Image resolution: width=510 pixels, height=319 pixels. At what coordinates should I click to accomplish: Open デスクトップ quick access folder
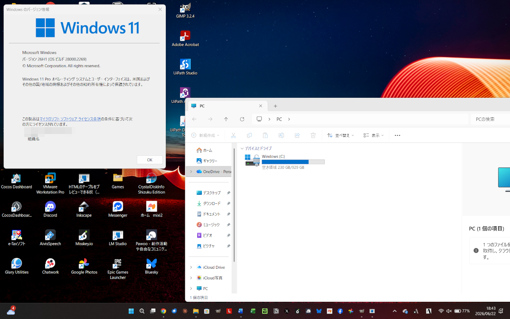point(209,193)
